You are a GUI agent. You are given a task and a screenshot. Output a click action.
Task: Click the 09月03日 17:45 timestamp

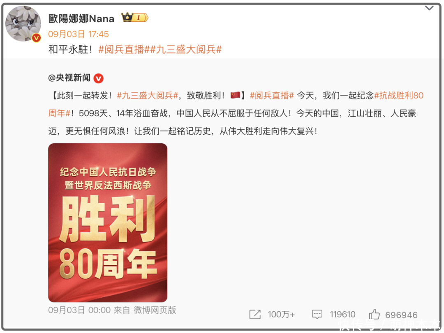pos(79,34)
